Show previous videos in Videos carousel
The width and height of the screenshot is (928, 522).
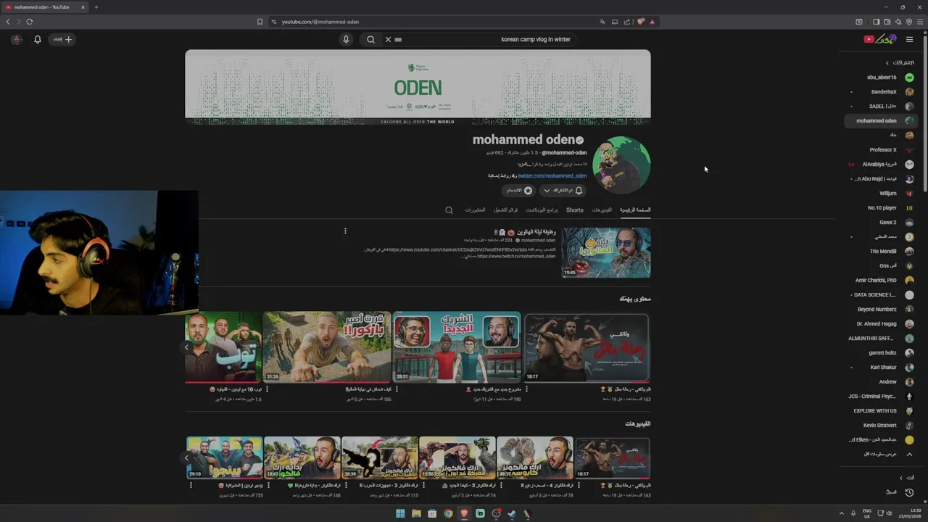pyautogui.click(x=186, y=457)
